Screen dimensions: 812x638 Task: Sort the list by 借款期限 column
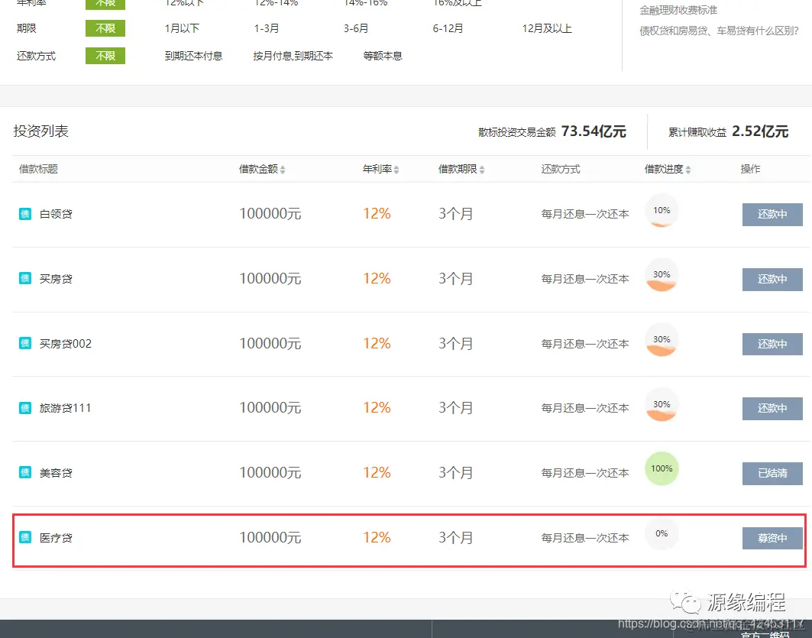461,170
